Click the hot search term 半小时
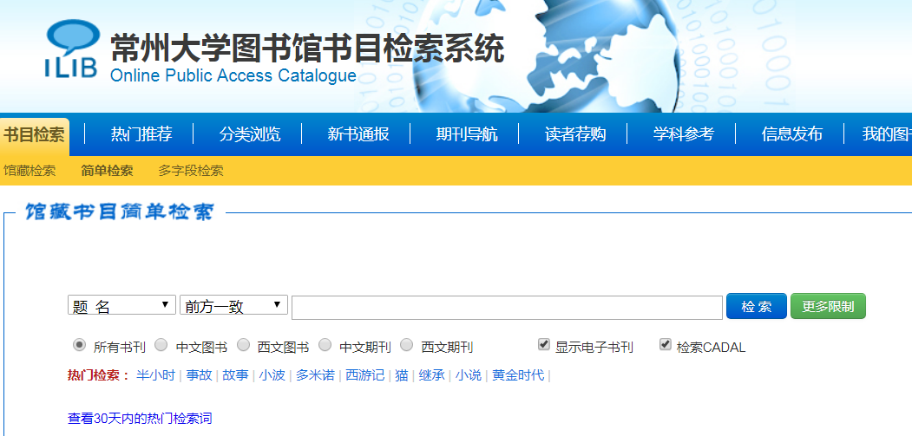Screen dimensions: 912x436 (155, 375)
